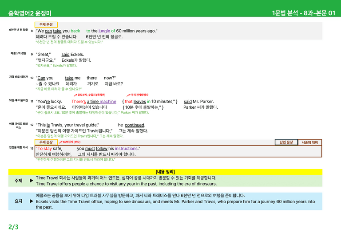The height and width of the screenshot is (241, 341).
Task: Click the '요지' label in the blue row
Action: 18,201
